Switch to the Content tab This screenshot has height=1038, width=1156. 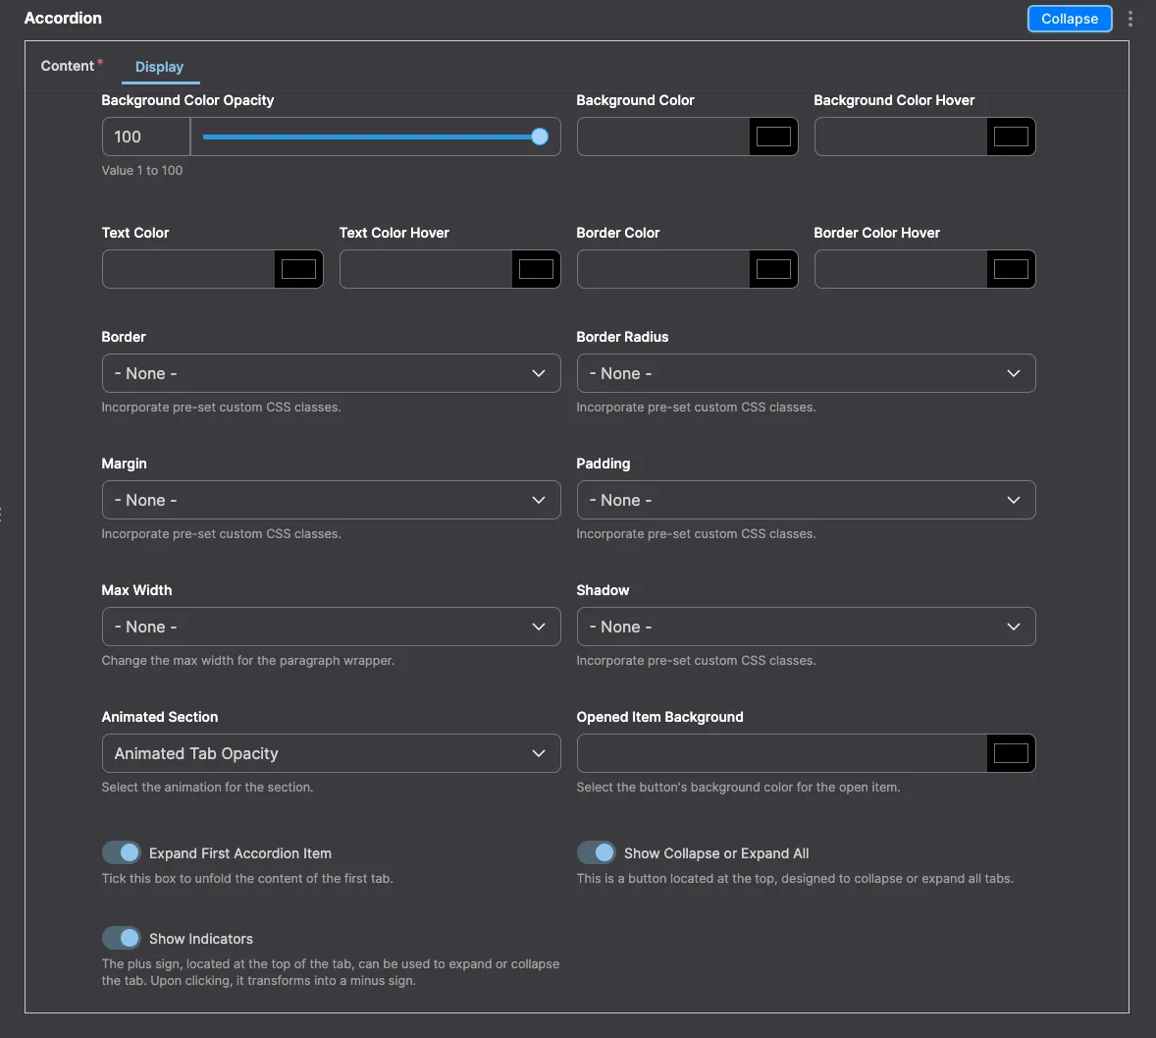[x=68, y=66]
